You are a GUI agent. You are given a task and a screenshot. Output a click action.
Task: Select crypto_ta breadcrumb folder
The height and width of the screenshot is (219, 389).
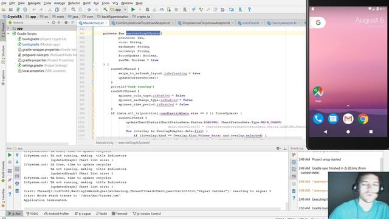click(141, 16)
